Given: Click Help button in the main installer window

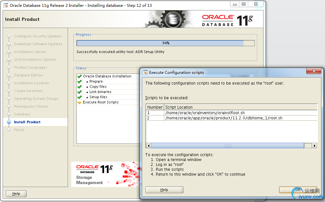Looking at the screenshot, I should pos(16,194).
